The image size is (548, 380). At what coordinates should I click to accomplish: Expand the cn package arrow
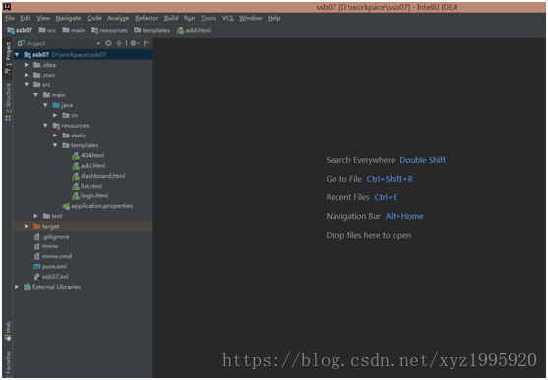click(x=55, y=115)
